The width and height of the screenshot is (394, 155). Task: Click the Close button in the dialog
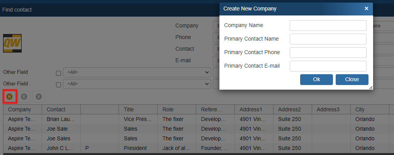click(352, 79)
